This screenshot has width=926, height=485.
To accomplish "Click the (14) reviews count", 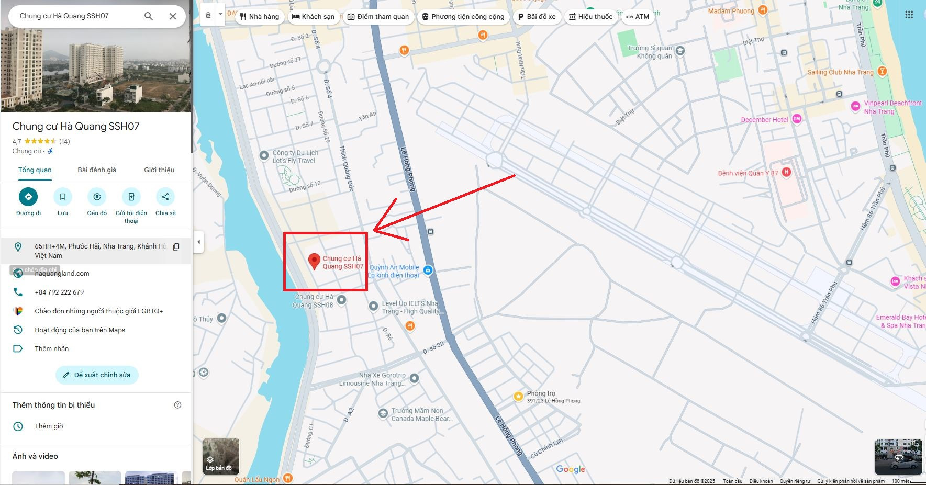I will 64,141.
